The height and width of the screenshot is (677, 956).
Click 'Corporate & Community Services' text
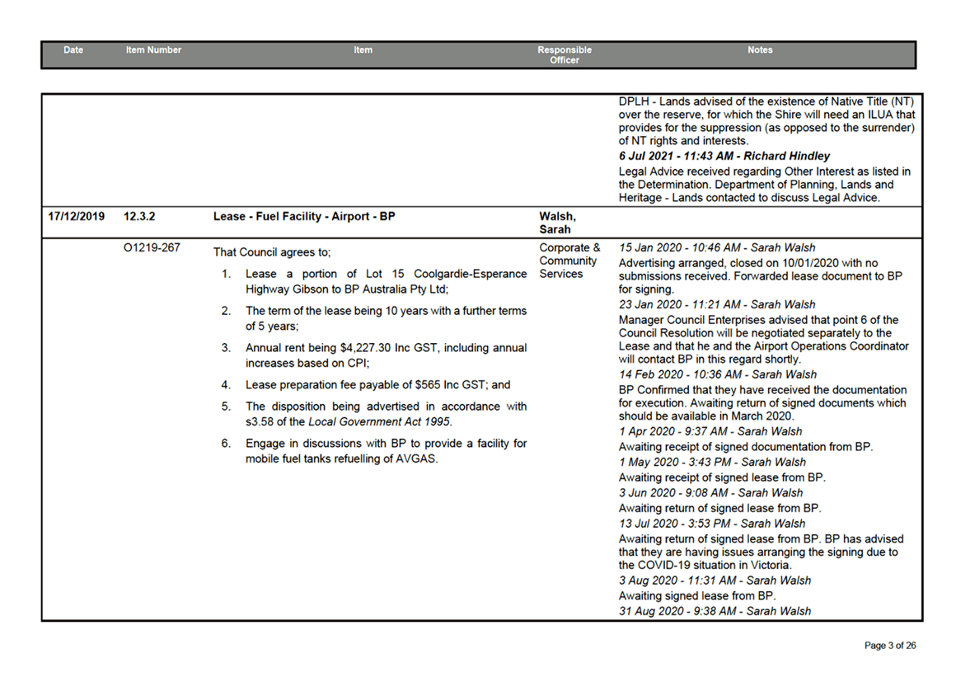pos(569,261)
